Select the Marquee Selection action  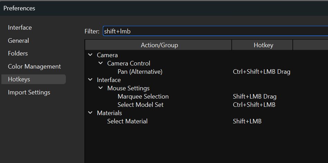pos(143,96)
